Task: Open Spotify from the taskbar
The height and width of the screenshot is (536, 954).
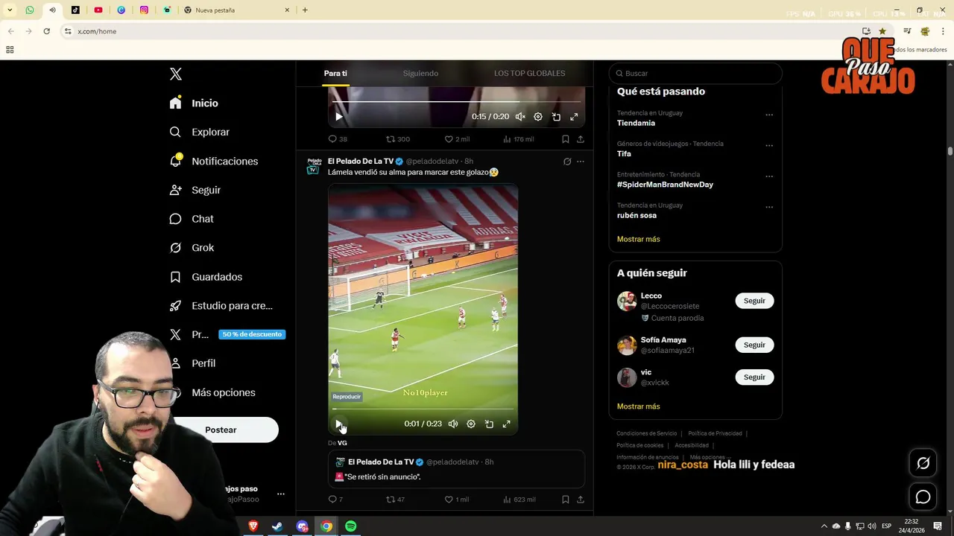Action: (x=350, y=526)
